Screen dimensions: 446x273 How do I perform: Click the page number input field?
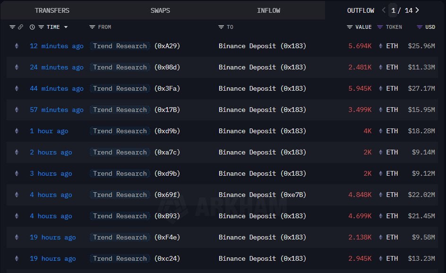(x=393, y=10)
